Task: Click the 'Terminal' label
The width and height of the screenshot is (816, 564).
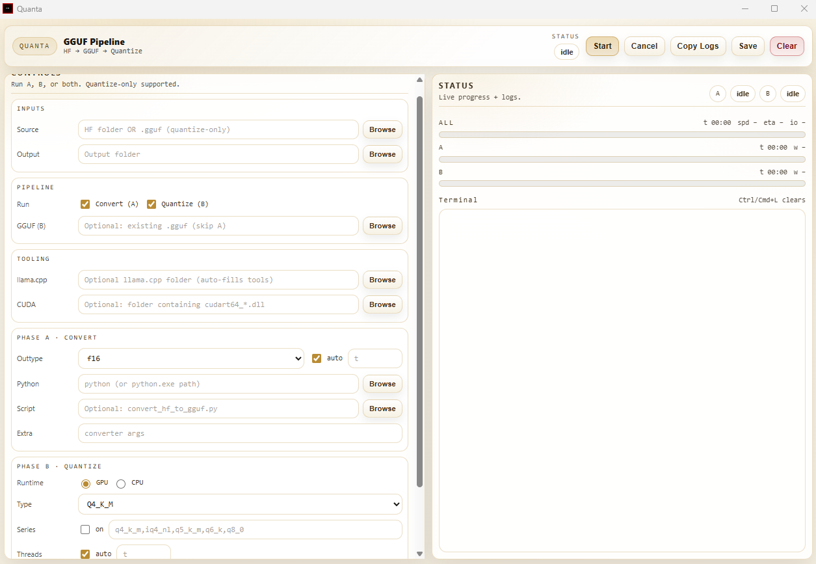Action: pos(458,200)
